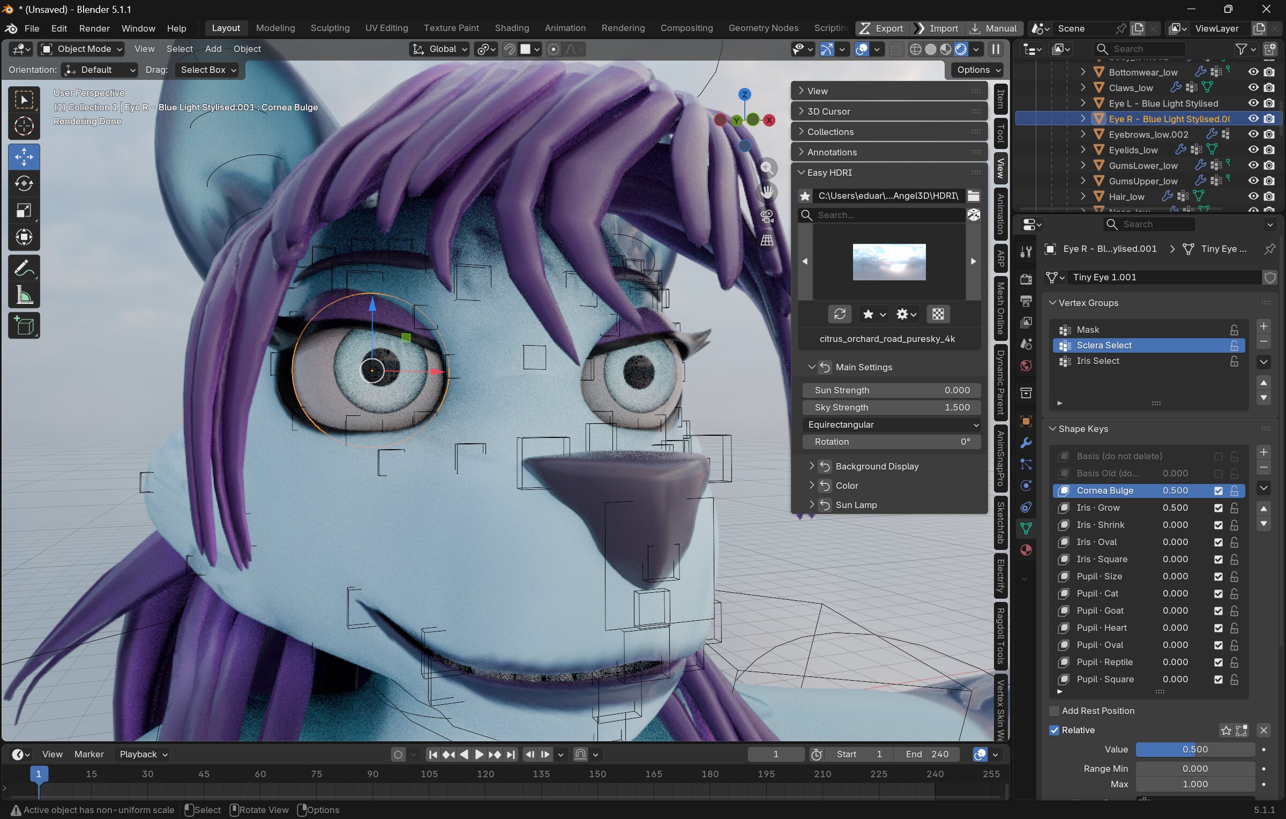Uncheck the Relative checkbox

[x=1055, y=730]
